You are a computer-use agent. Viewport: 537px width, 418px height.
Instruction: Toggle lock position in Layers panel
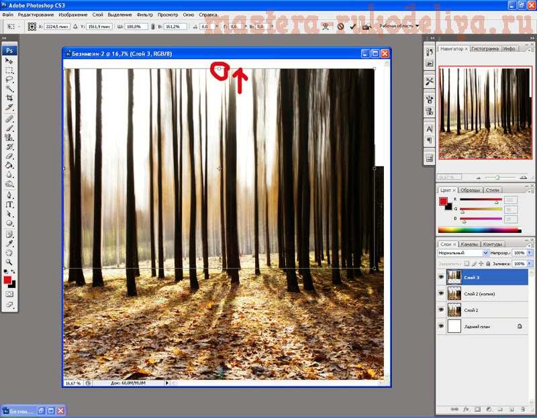tap(481, 264)
